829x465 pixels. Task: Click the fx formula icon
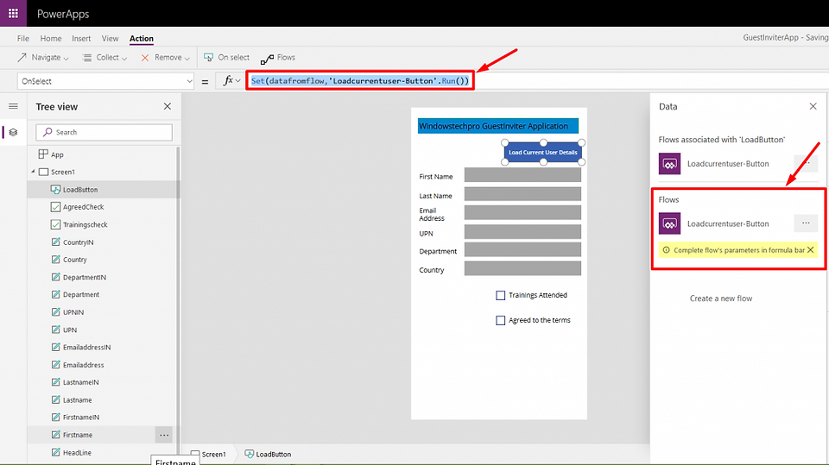point(228,80)
